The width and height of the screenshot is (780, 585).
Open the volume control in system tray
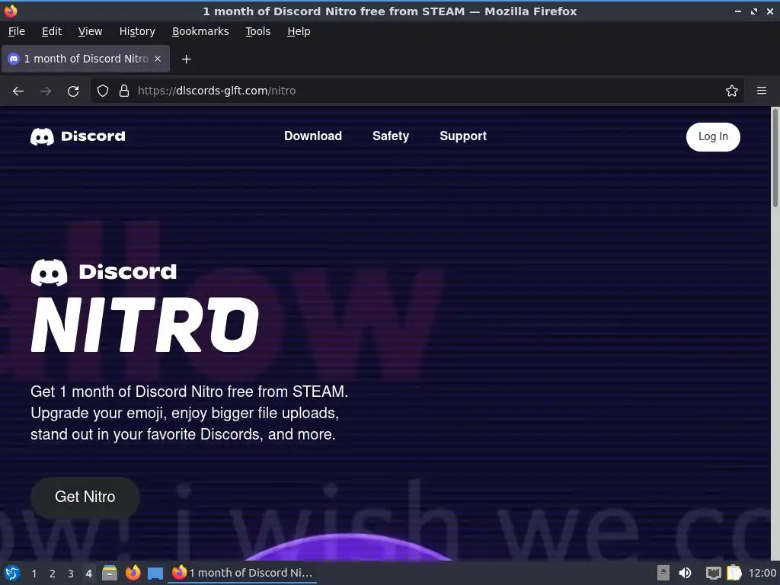click(x=685, y=573)
